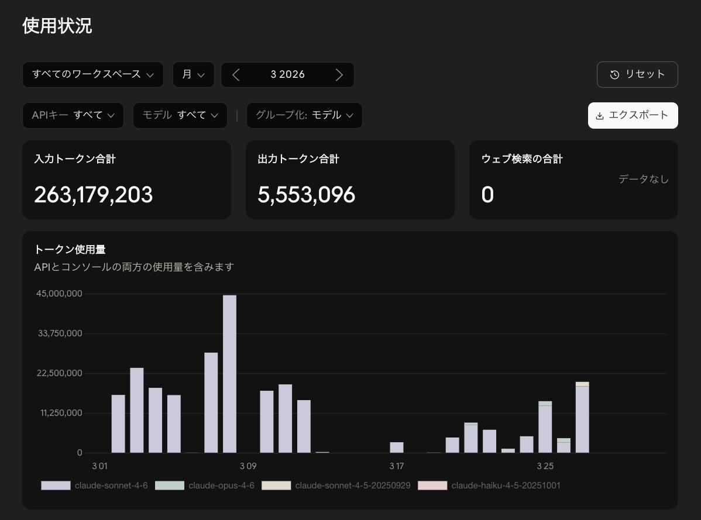Click the reset clock icon
Viewport: 701px width, 520px height.
point(615,75)
